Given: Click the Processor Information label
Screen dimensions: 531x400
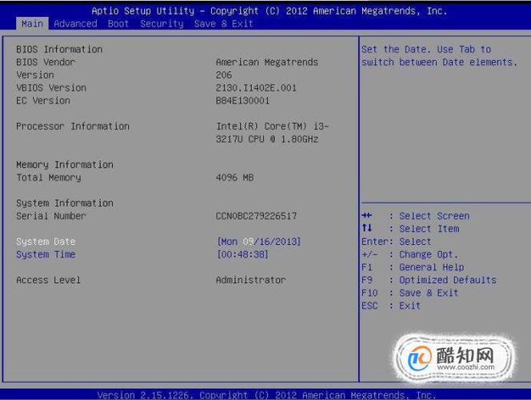Looking at the screenshot, I should tap(73, 126).
